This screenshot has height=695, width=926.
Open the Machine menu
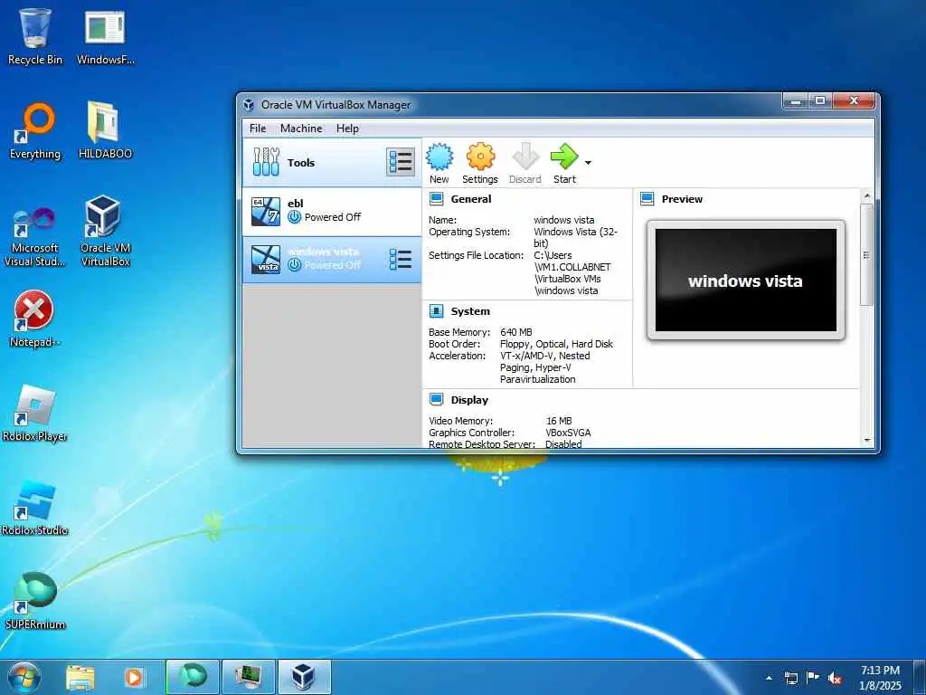(301, 129)
